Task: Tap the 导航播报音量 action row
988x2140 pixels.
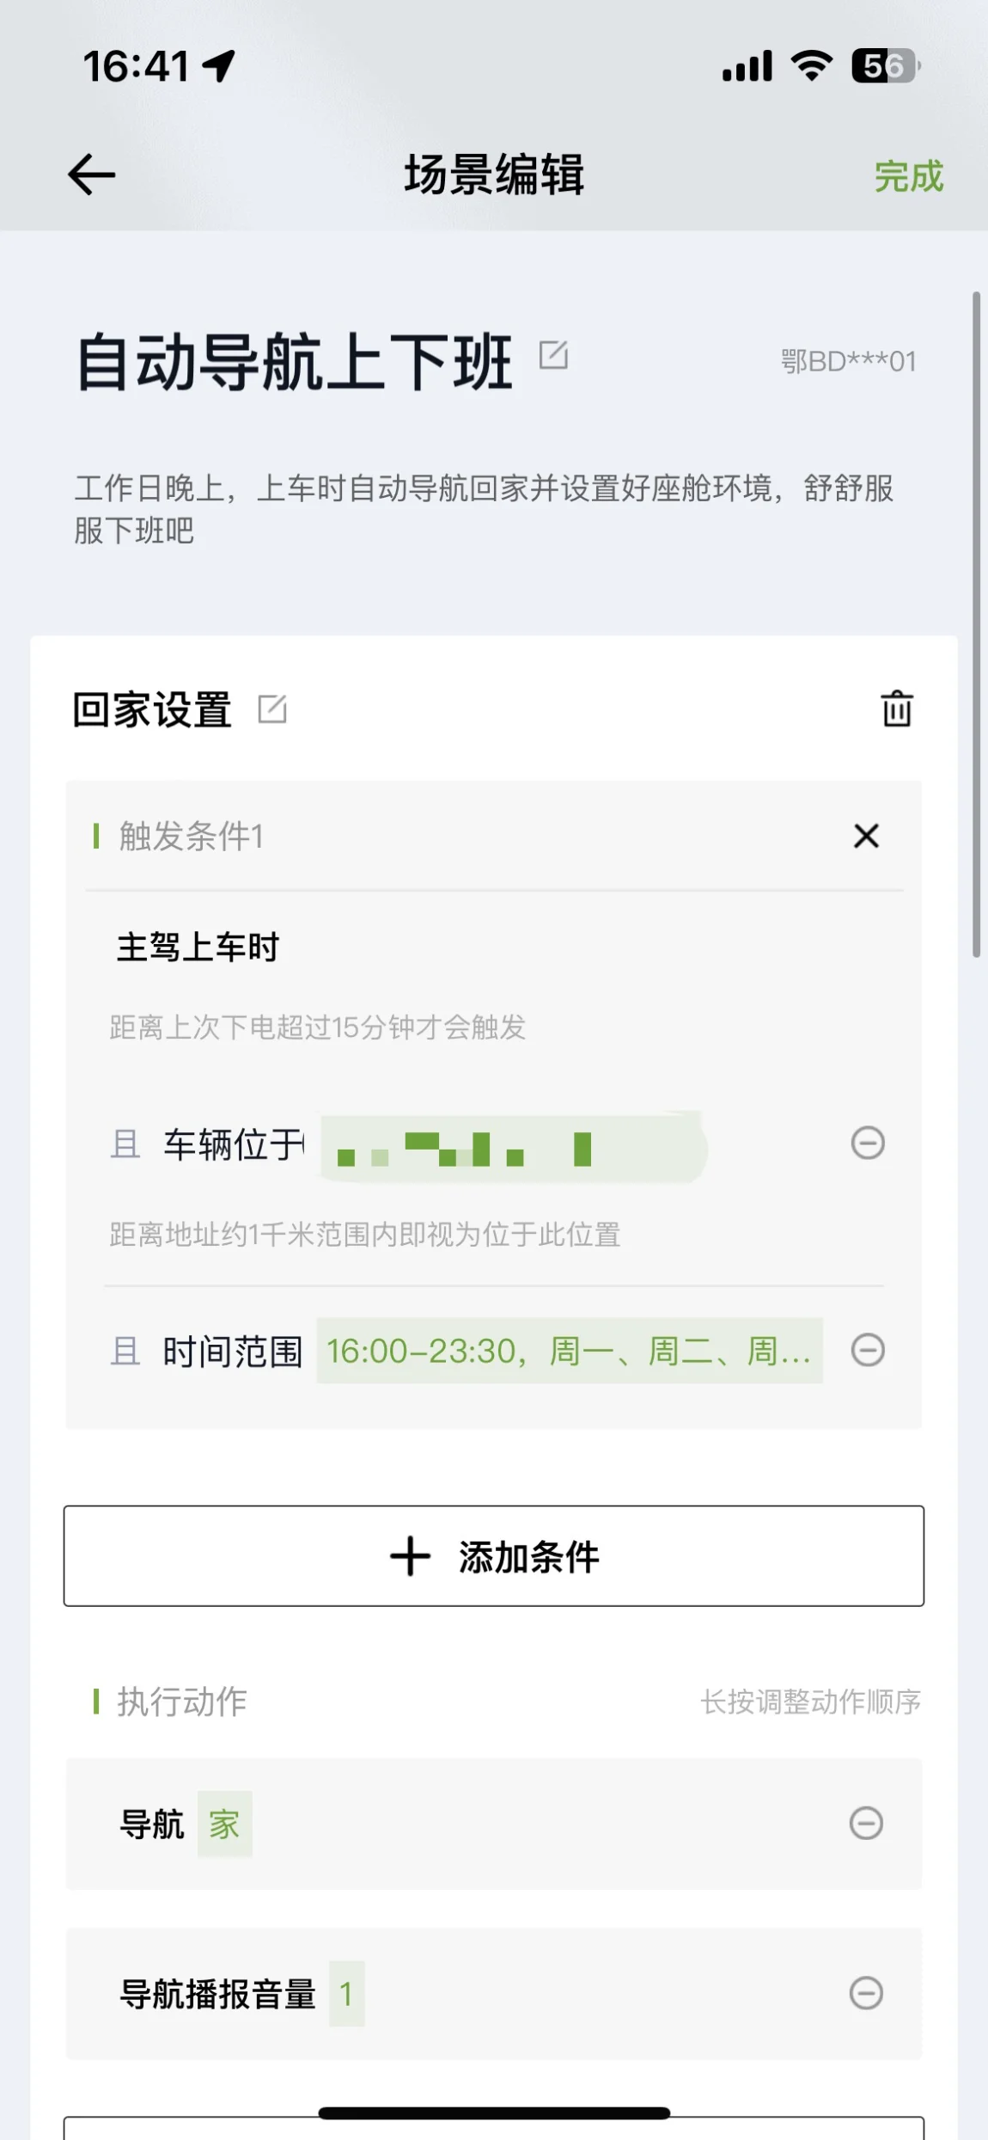Action: 494,1994
